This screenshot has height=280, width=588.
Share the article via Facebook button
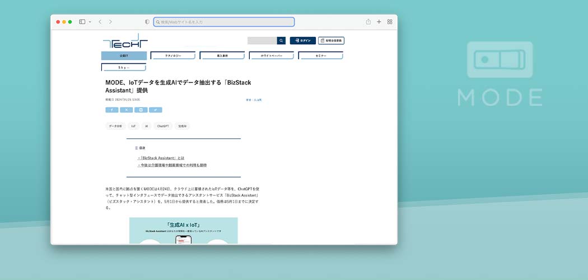pos(111,110)
